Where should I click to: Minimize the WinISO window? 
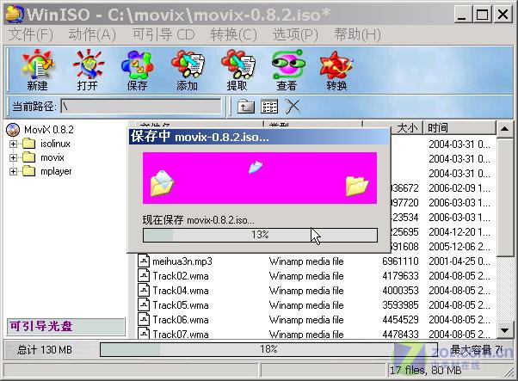[462, 15]
